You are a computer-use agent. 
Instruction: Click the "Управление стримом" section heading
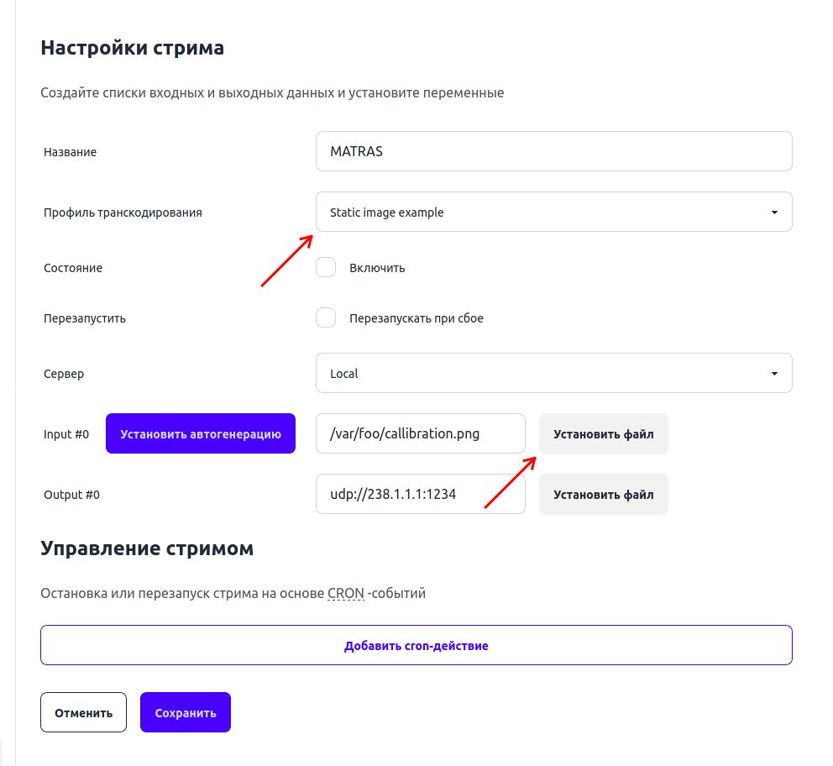pyautogui.click(x=147, y=548)
